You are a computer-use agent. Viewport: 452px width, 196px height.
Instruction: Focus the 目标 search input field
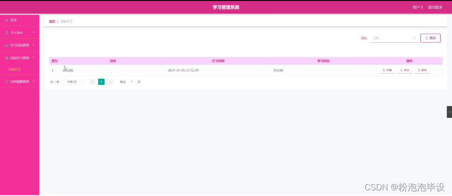click(x=394, y=38)
